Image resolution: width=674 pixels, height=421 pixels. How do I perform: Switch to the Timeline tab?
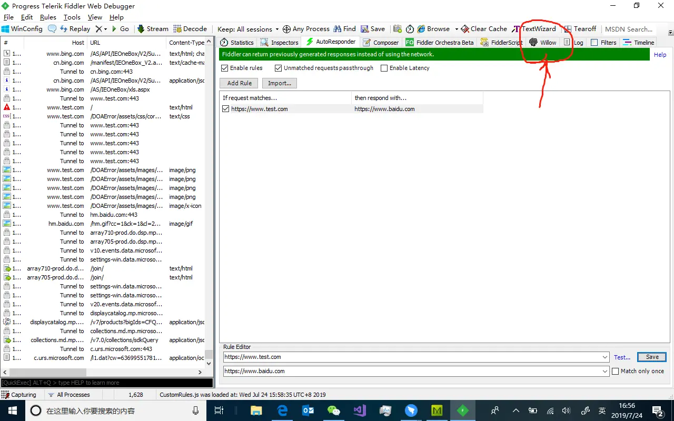(x=639, y=43)
